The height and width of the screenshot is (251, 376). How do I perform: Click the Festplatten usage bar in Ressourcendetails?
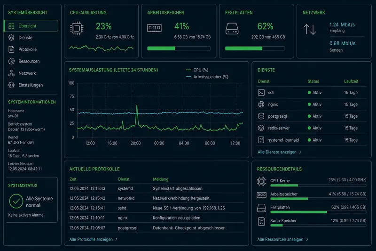coord(318,212)
